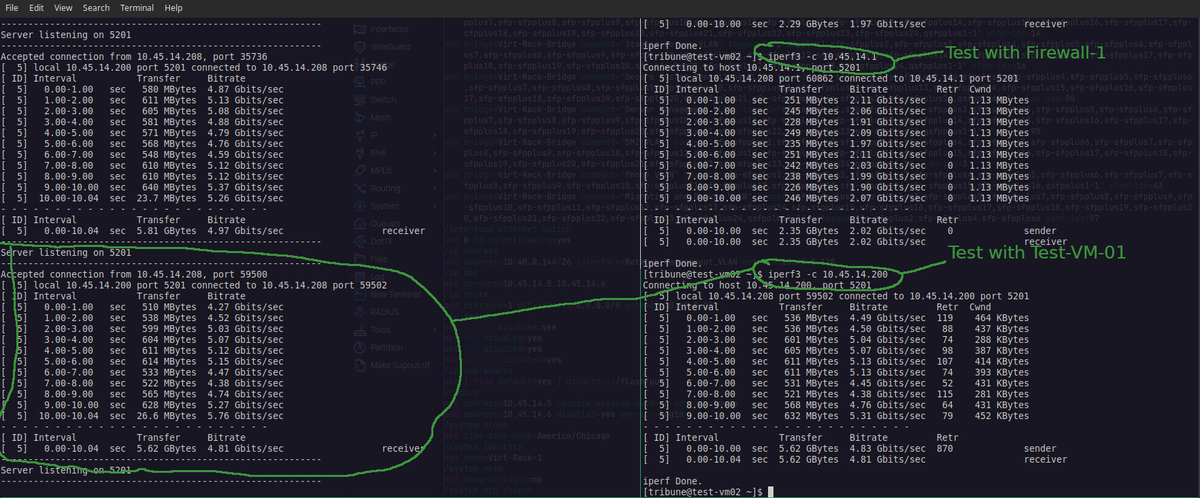Click 'Connecting to host 10.45.14.1, port 5201' line
The width and height of the screenshot is (1200, 498).
tap(752, 67)
